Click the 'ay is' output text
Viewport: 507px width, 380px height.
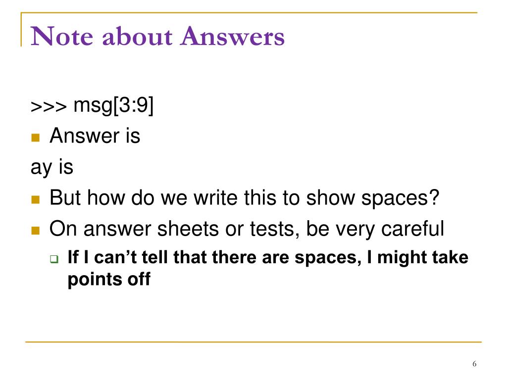tap(51, 168)
